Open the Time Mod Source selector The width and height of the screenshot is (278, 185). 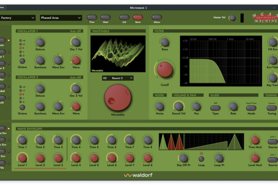[273, 142]
